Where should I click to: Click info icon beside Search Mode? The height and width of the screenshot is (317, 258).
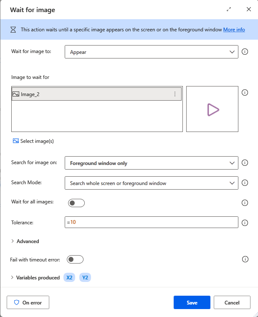(245, 183)
